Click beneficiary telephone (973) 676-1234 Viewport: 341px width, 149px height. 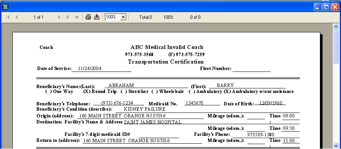[x=117, y=103]
